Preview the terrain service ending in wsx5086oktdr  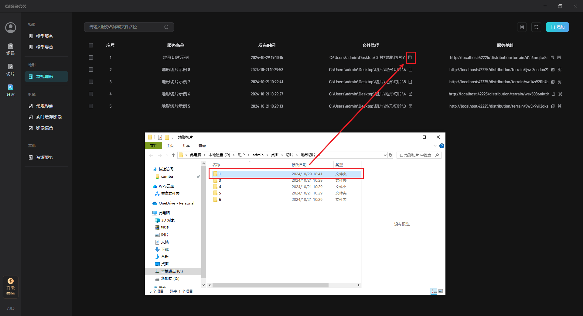560,94
